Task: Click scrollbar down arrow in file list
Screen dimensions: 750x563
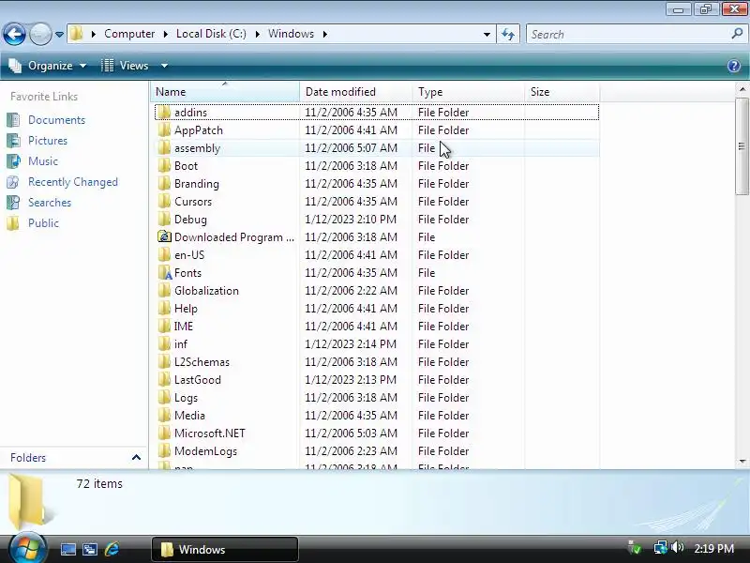Action: coord(742,461)
